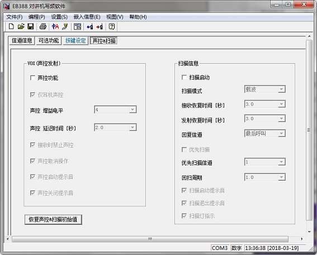Toggle the 扫描退出提示音 checkbox
Image resolution: width=317 pixels, height=255 pixels.
184,203
